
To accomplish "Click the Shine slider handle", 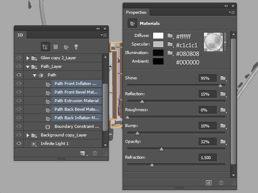I will (220, 85).
